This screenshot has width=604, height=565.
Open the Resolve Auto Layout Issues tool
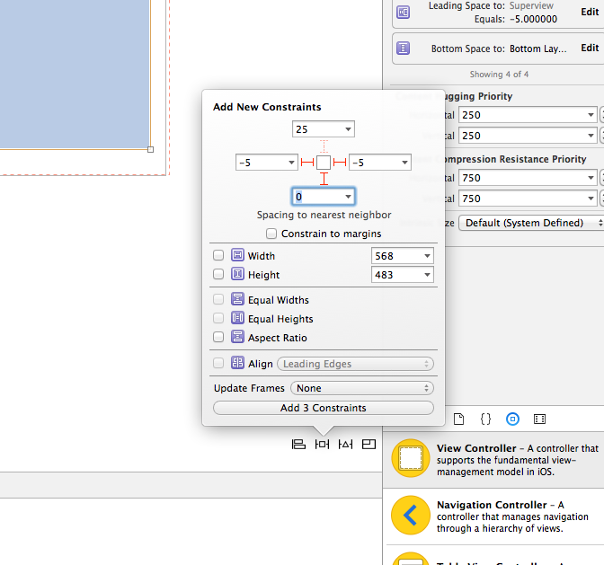tap(345, 445)
